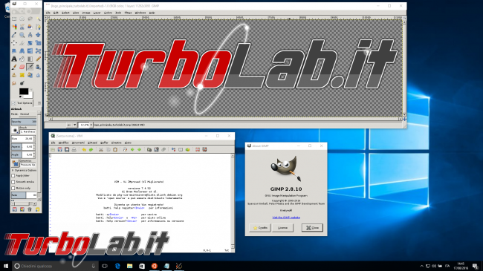Increase the Size value stepper
This screenshot has height=271, width=483.
(34, 137)
